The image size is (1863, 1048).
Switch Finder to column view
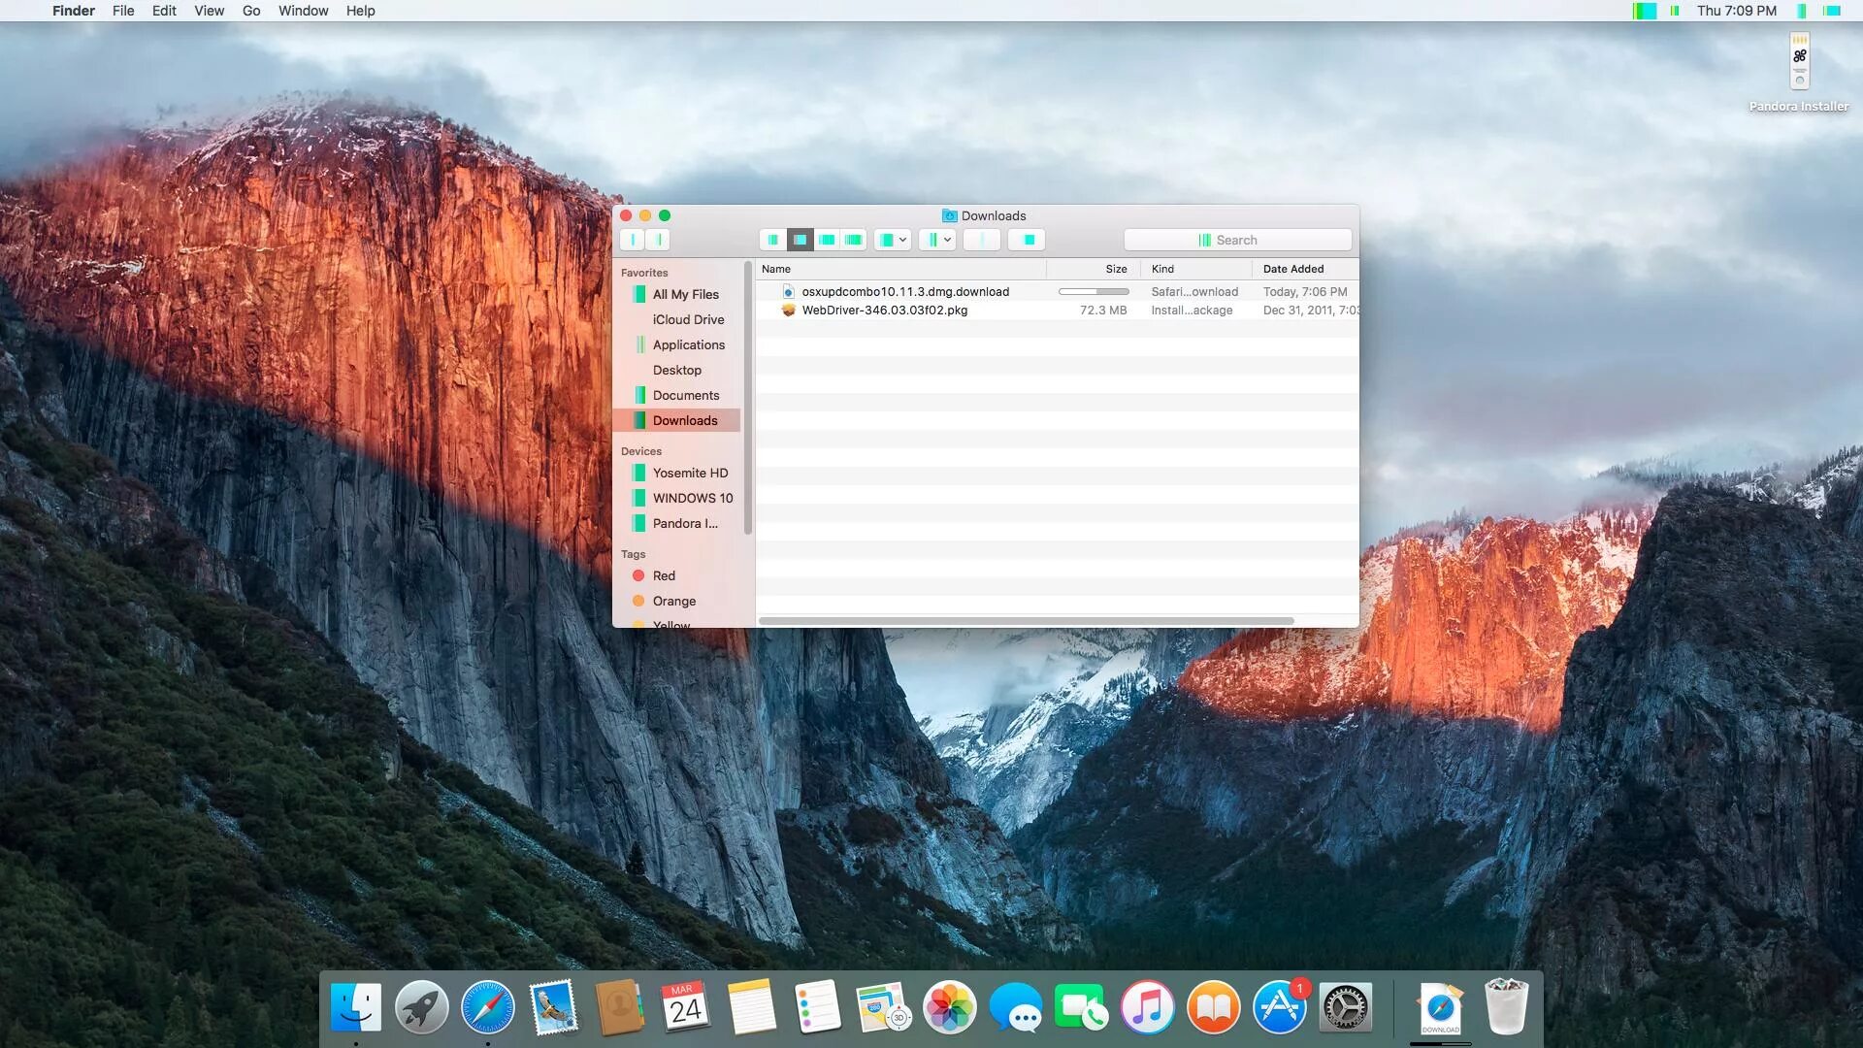[x=827, y=240]
